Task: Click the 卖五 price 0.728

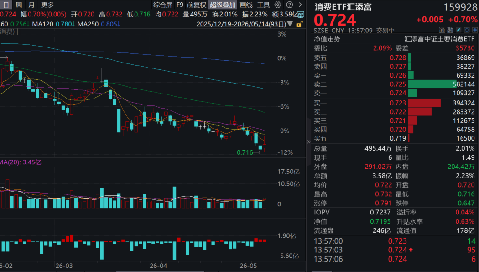Action: point(398,58)
